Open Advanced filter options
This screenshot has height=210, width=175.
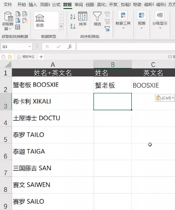(107, 29)
